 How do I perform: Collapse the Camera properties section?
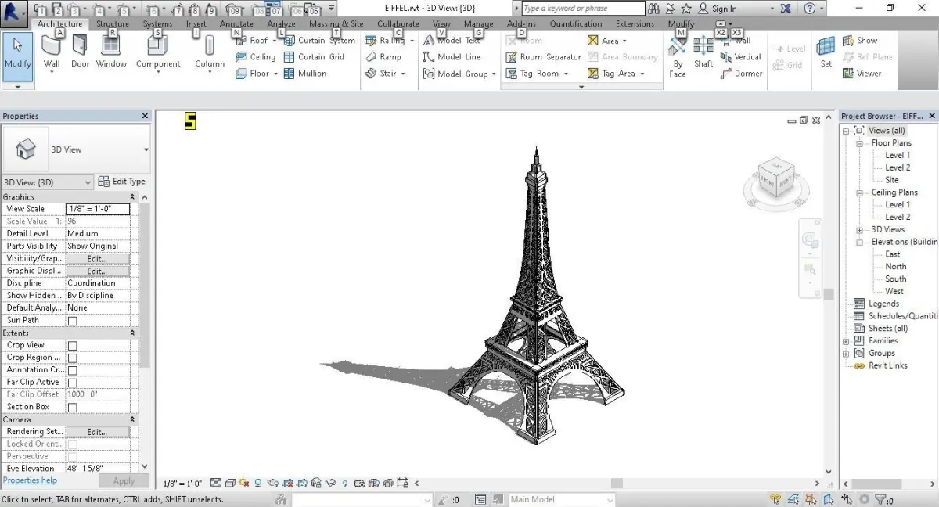pos(132,420)
